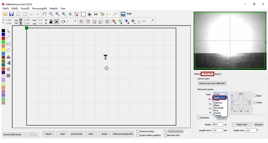Viewport: 268px width, 143px height.
Task: Open the Draw(D) menu
Action: (25, 8)
